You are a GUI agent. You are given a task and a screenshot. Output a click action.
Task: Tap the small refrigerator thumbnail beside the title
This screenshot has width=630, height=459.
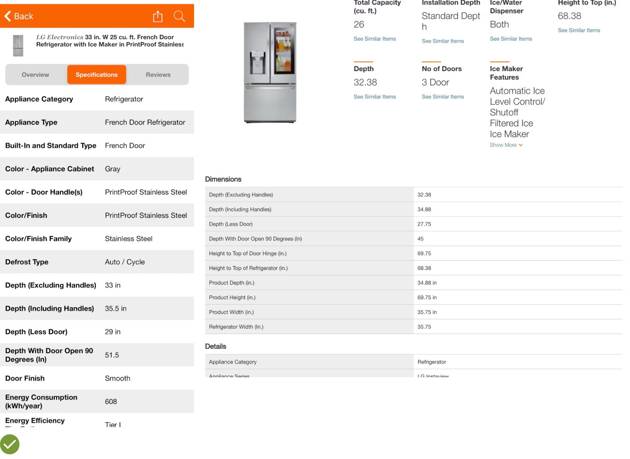pos(18,45)
